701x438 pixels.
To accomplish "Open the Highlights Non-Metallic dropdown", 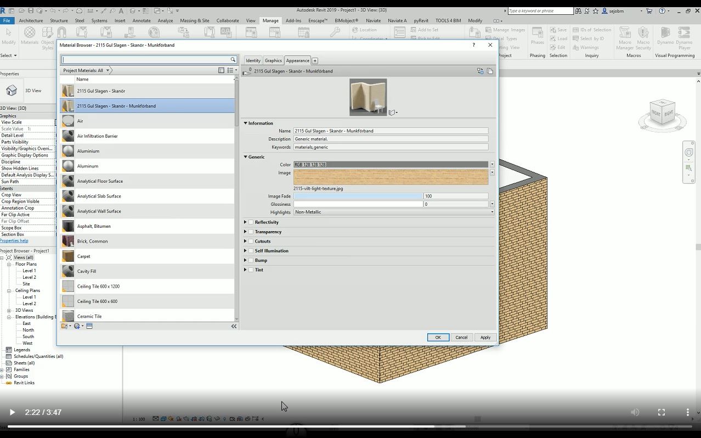I will tap(393, 212).
